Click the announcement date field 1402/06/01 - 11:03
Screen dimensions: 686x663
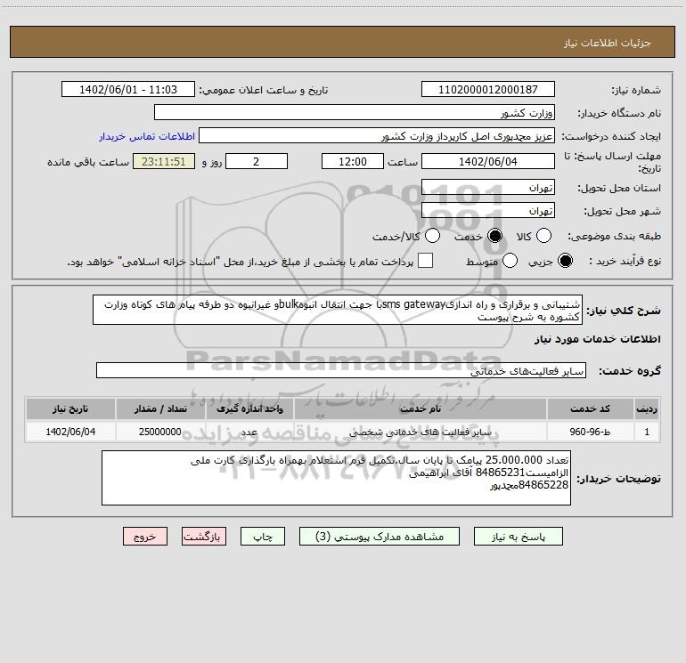pyautogui.click(x=128, y=89)
